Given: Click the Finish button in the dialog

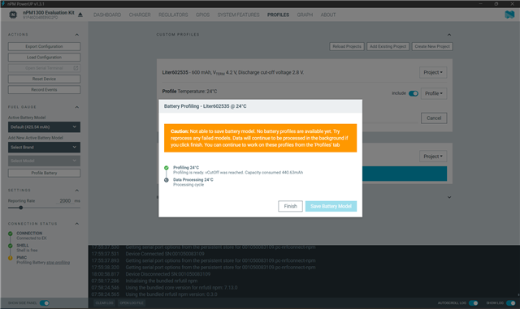Looking at the screenshot, I should [290, 206].
